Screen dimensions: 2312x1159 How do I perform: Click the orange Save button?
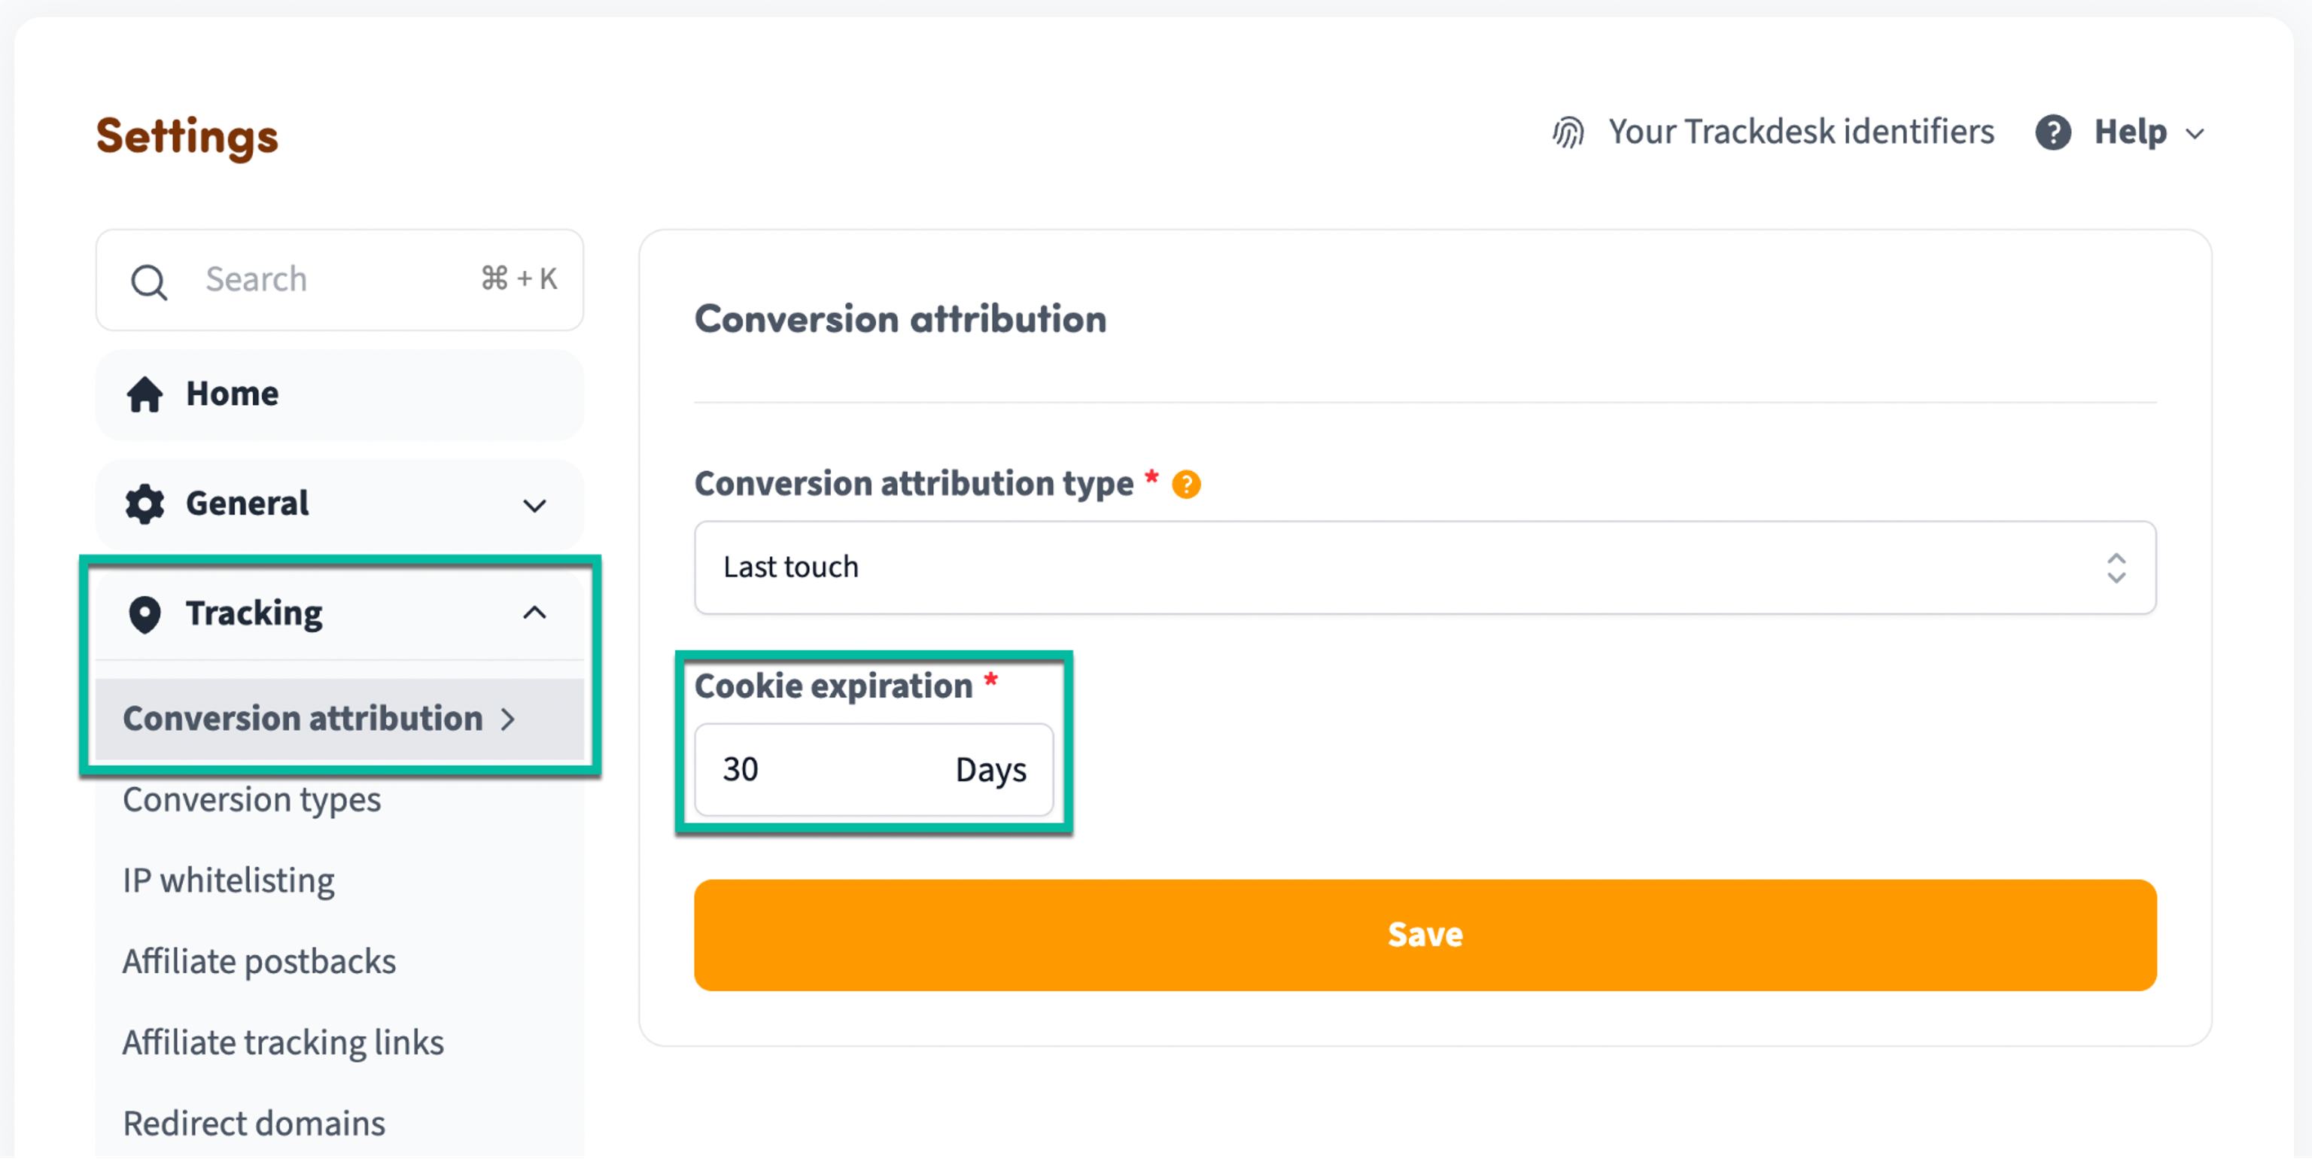tap(1425, 935)
